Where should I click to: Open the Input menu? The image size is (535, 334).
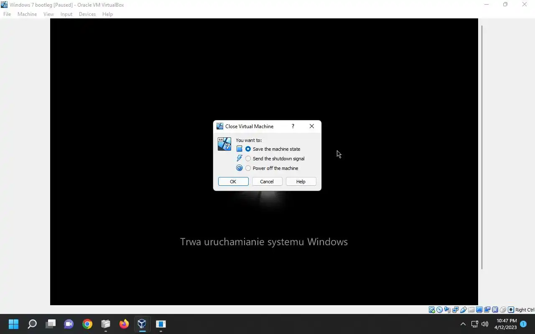(x=66, y=14)
